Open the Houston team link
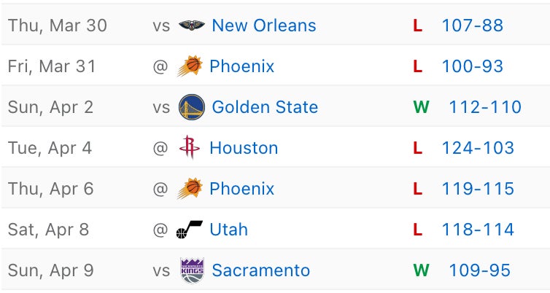Viewport: 550px width, 293px height. (x=244, y=149)
